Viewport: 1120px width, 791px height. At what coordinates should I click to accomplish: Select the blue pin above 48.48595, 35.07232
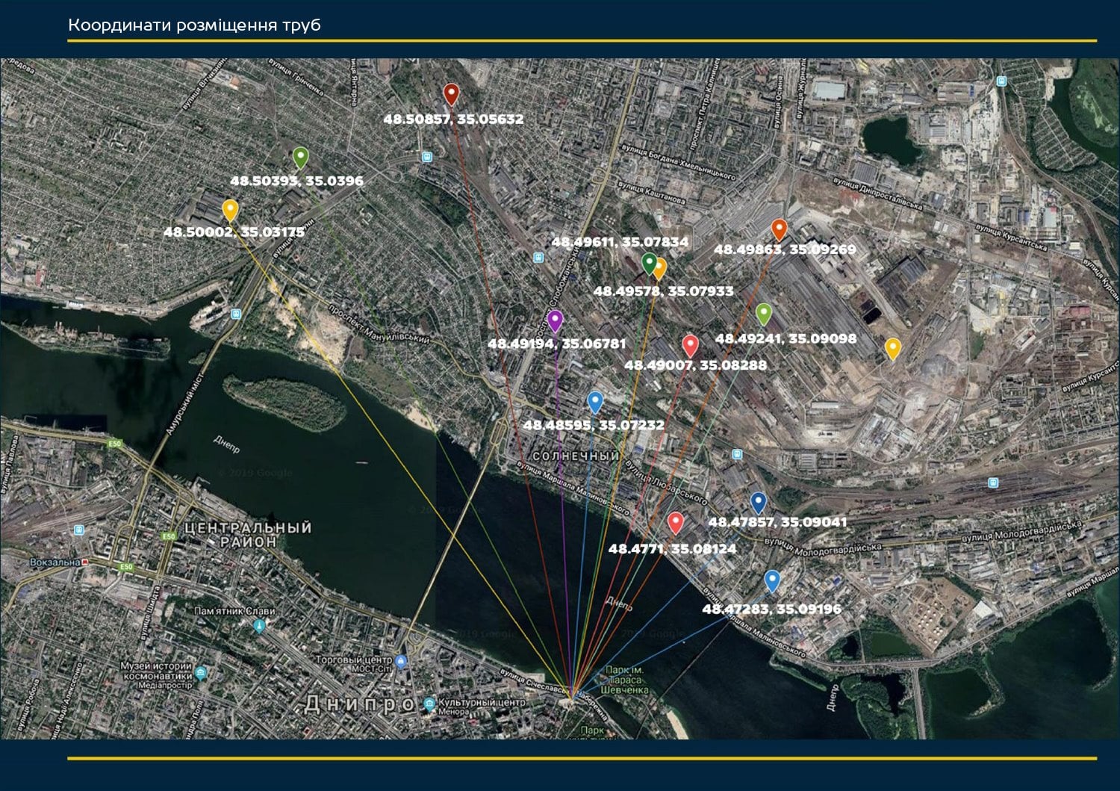click(x=595, y=402)
